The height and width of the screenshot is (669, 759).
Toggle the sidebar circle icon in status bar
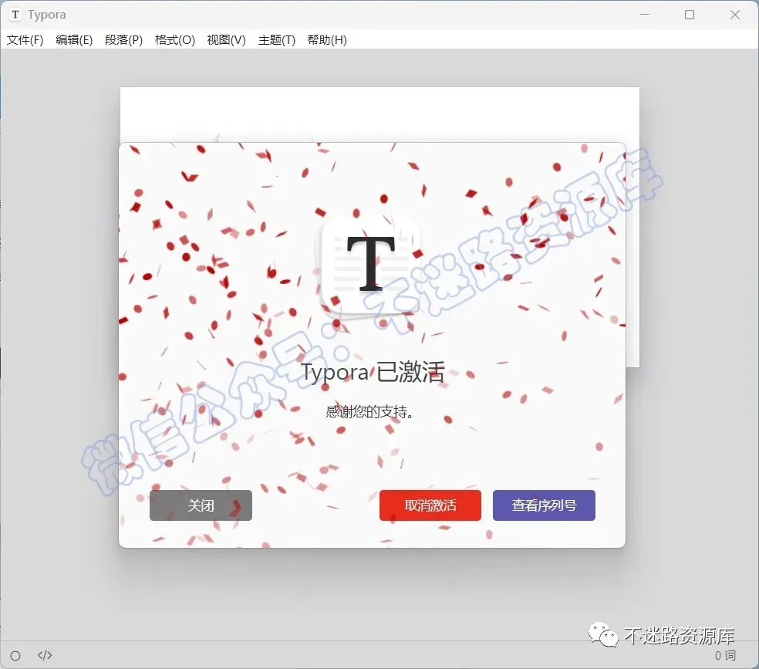[x=15, y=655]
